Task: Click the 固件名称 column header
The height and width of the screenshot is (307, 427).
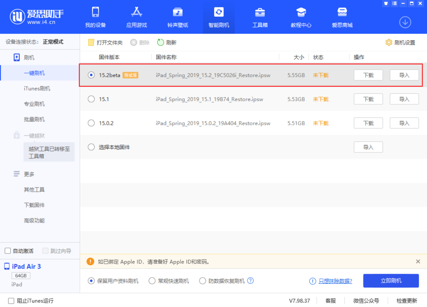Action: pyautogui.click(x=166, y=57)
